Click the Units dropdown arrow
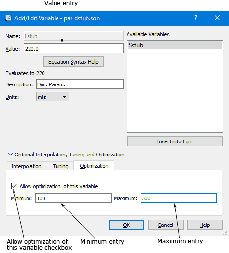This screenshot has width=229, height=253. [x=64, y=97]
